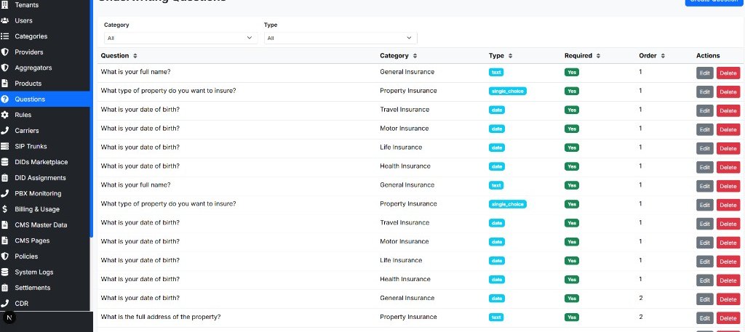Click the DIDs Marketplace database icon
Image resolution: width=745 pixels, height=332 pixels.
[x=5, y=162]
